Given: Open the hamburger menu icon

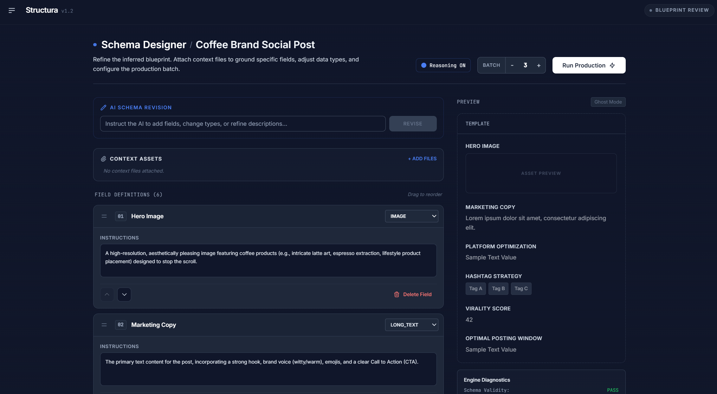Looking at the screenshot, I should (x=12, y=10).
